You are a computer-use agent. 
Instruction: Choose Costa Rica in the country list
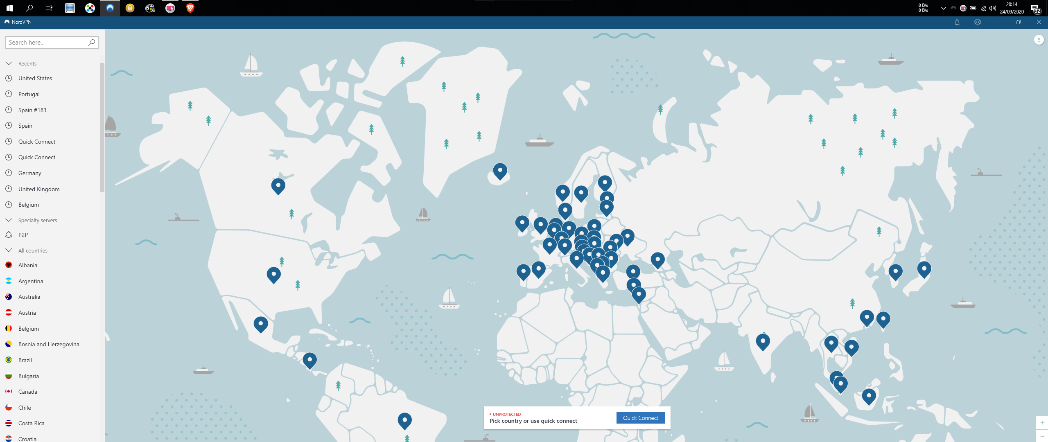pyautogui.click(x=31, y=423)
